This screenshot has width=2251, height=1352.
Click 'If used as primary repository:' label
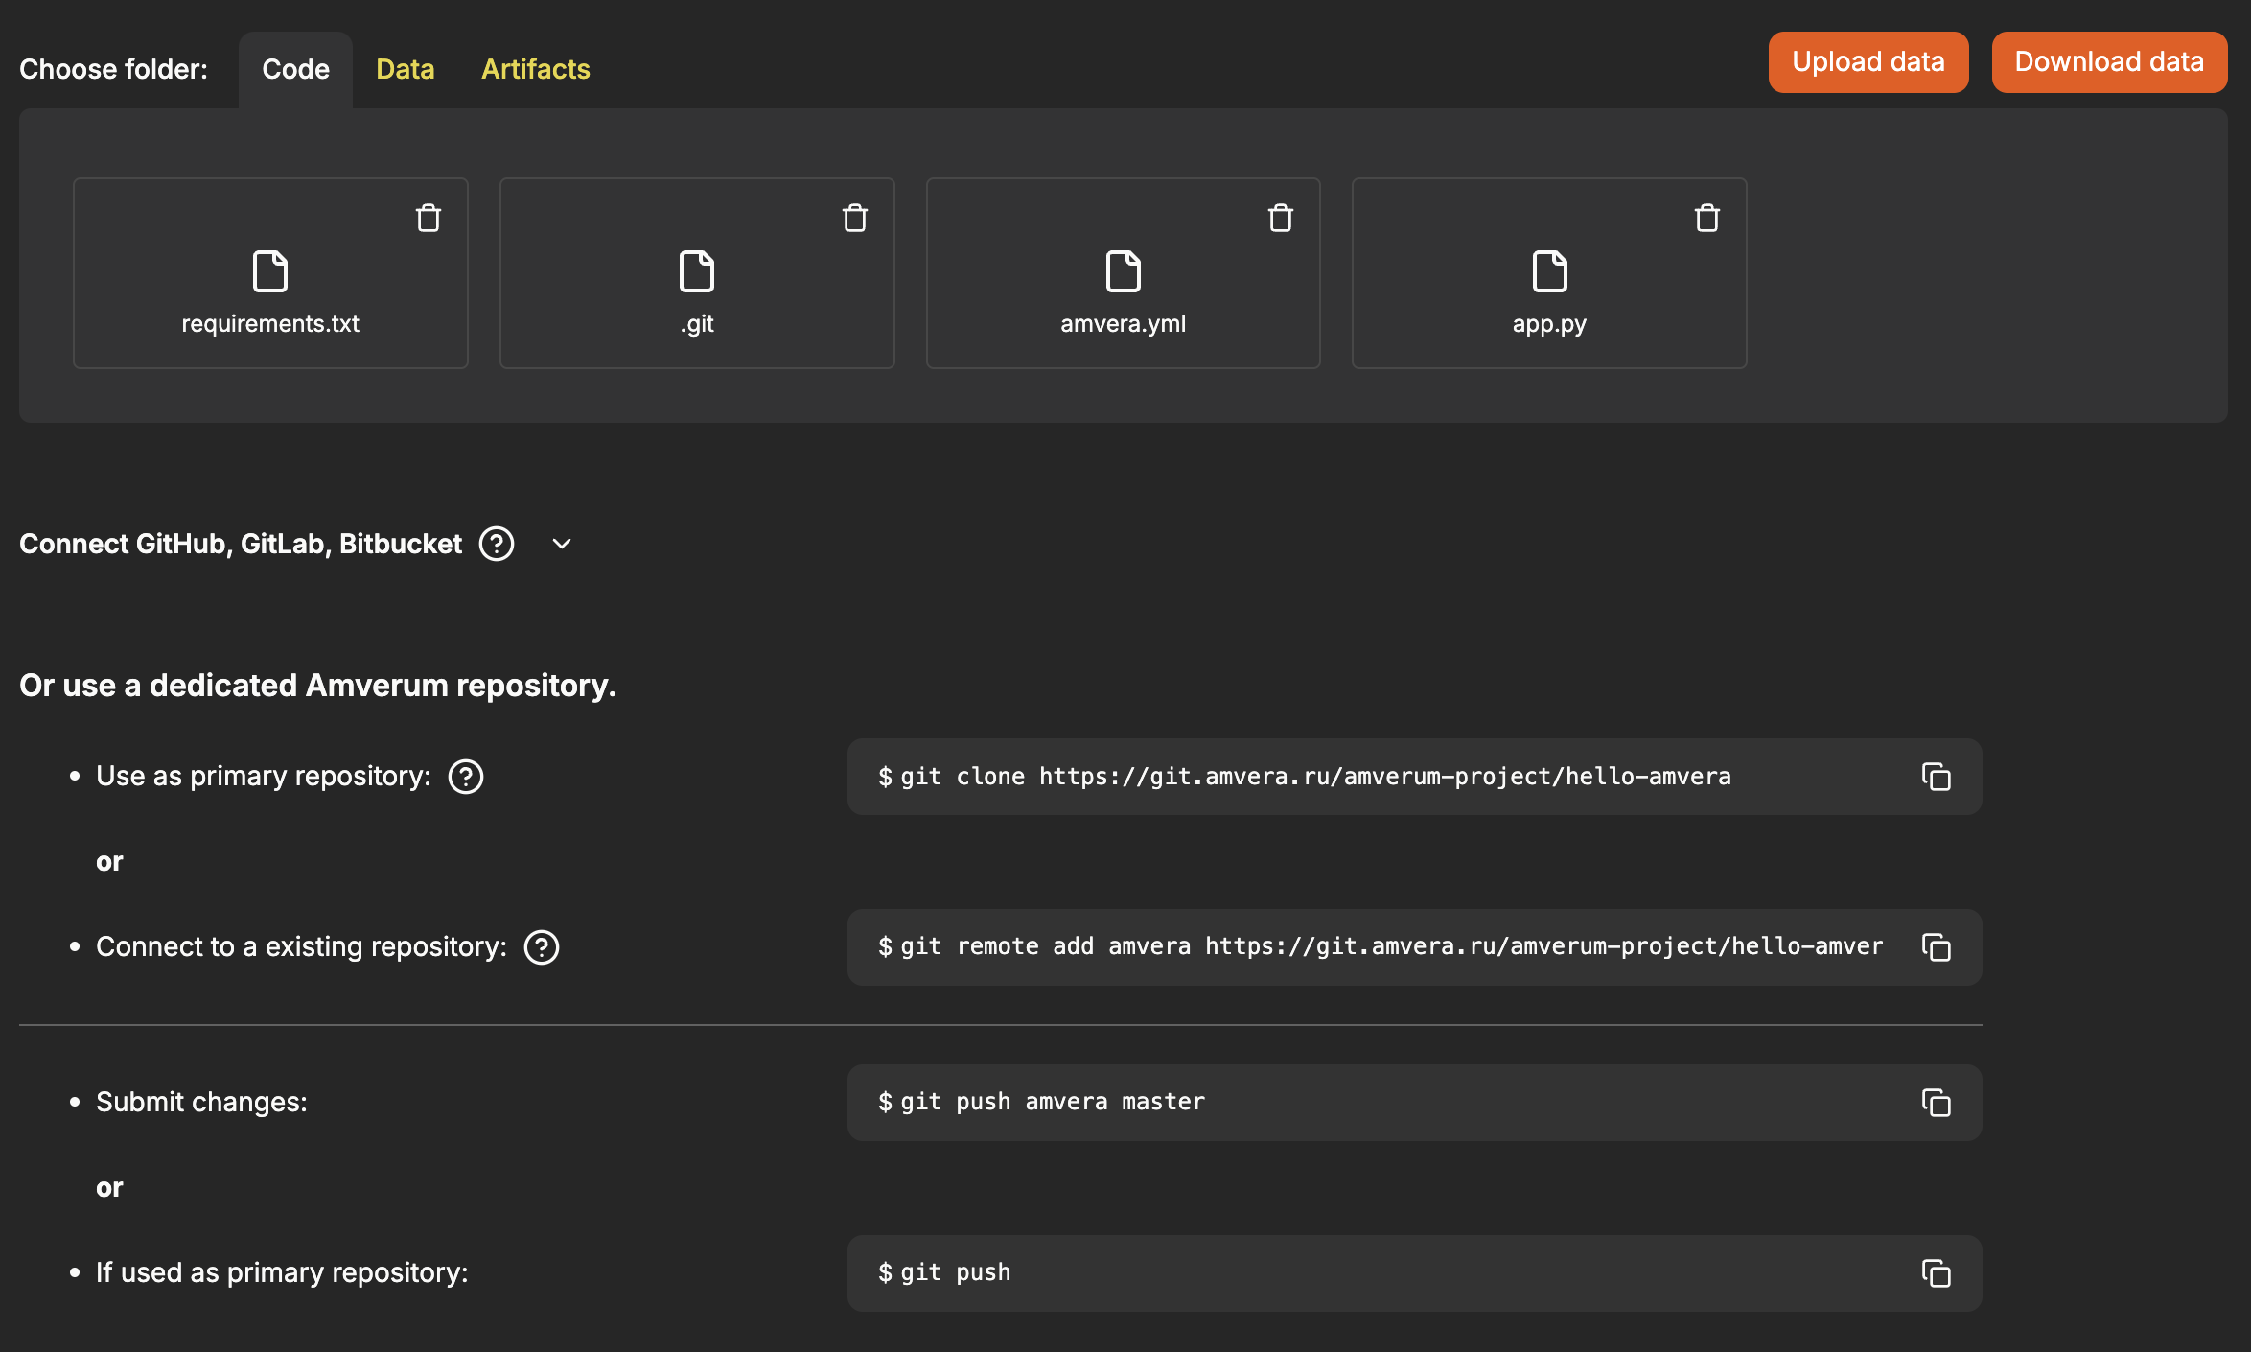pyautogui.click(x=282, y=1273)
